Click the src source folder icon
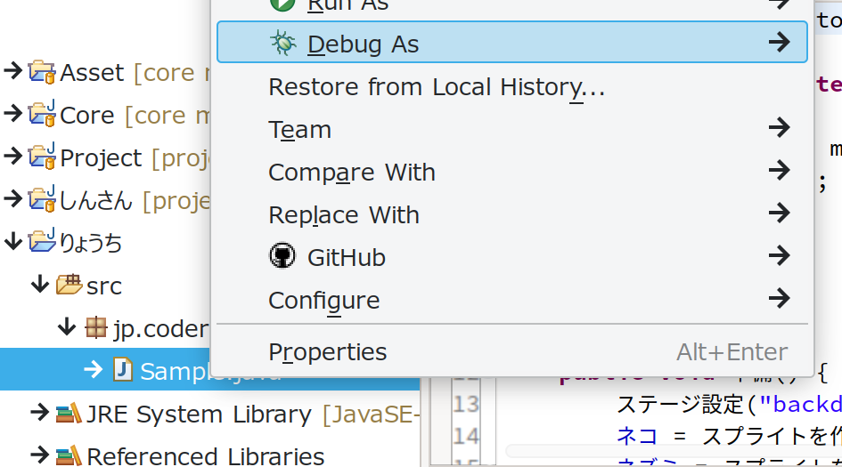The image size is (842, 467). click(69, 286)
